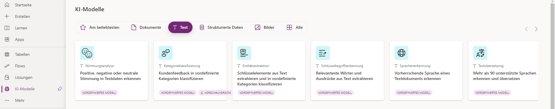Click the grid icon of Alle
555x109 pixels.
289,27
